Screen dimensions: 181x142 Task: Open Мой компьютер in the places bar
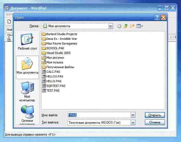point(27,92)
